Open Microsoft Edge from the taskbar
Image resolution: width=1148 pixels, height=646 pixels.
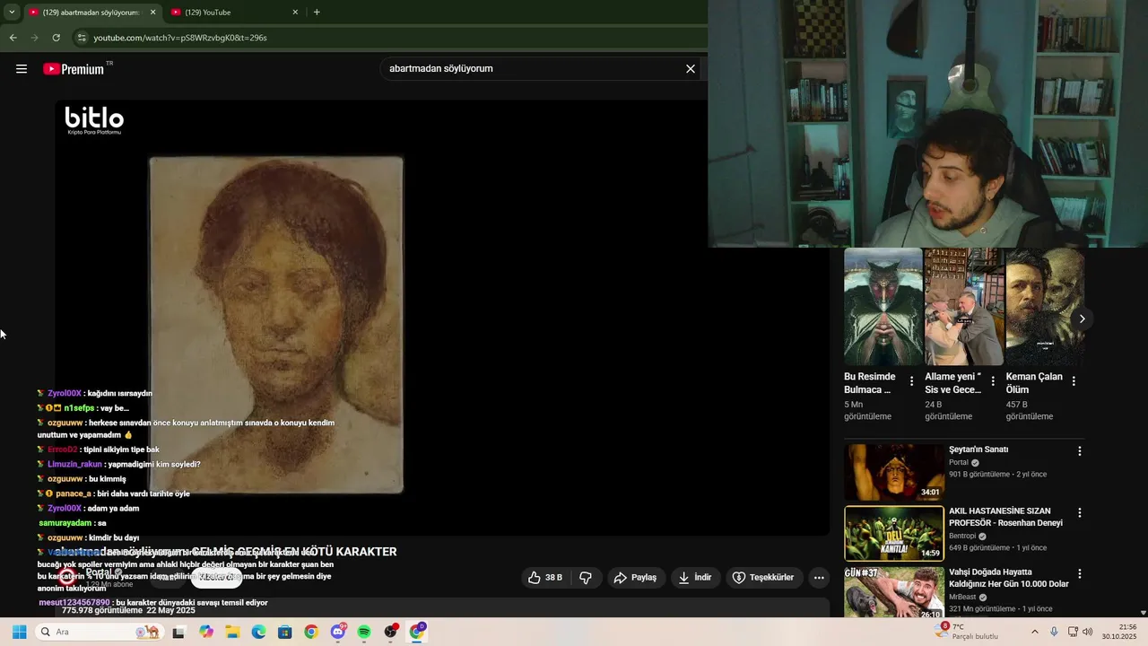click(258, 633)
